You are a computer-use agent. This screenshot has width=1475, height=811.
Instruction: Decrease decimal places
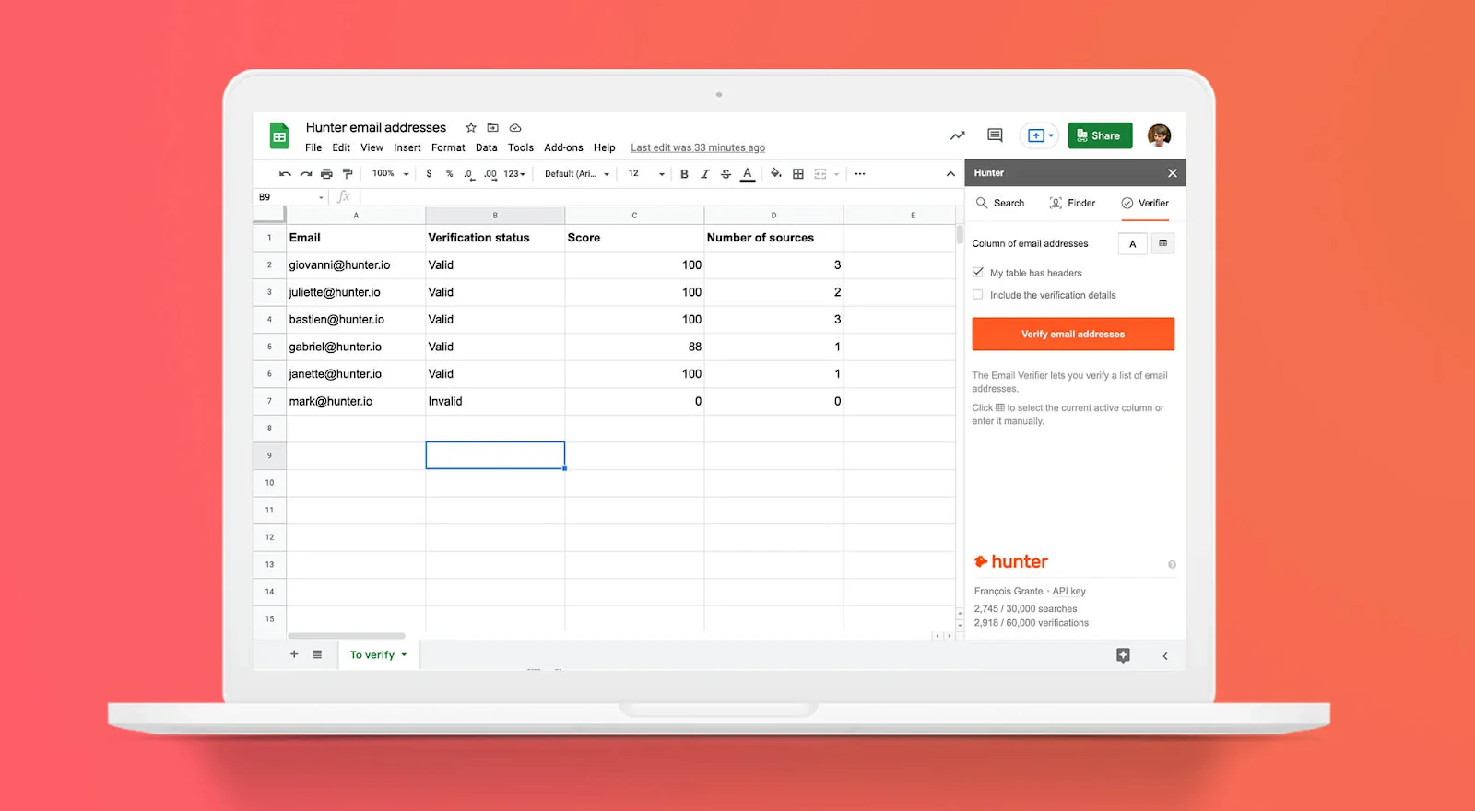pyautogui.click(x=468, y=173)
